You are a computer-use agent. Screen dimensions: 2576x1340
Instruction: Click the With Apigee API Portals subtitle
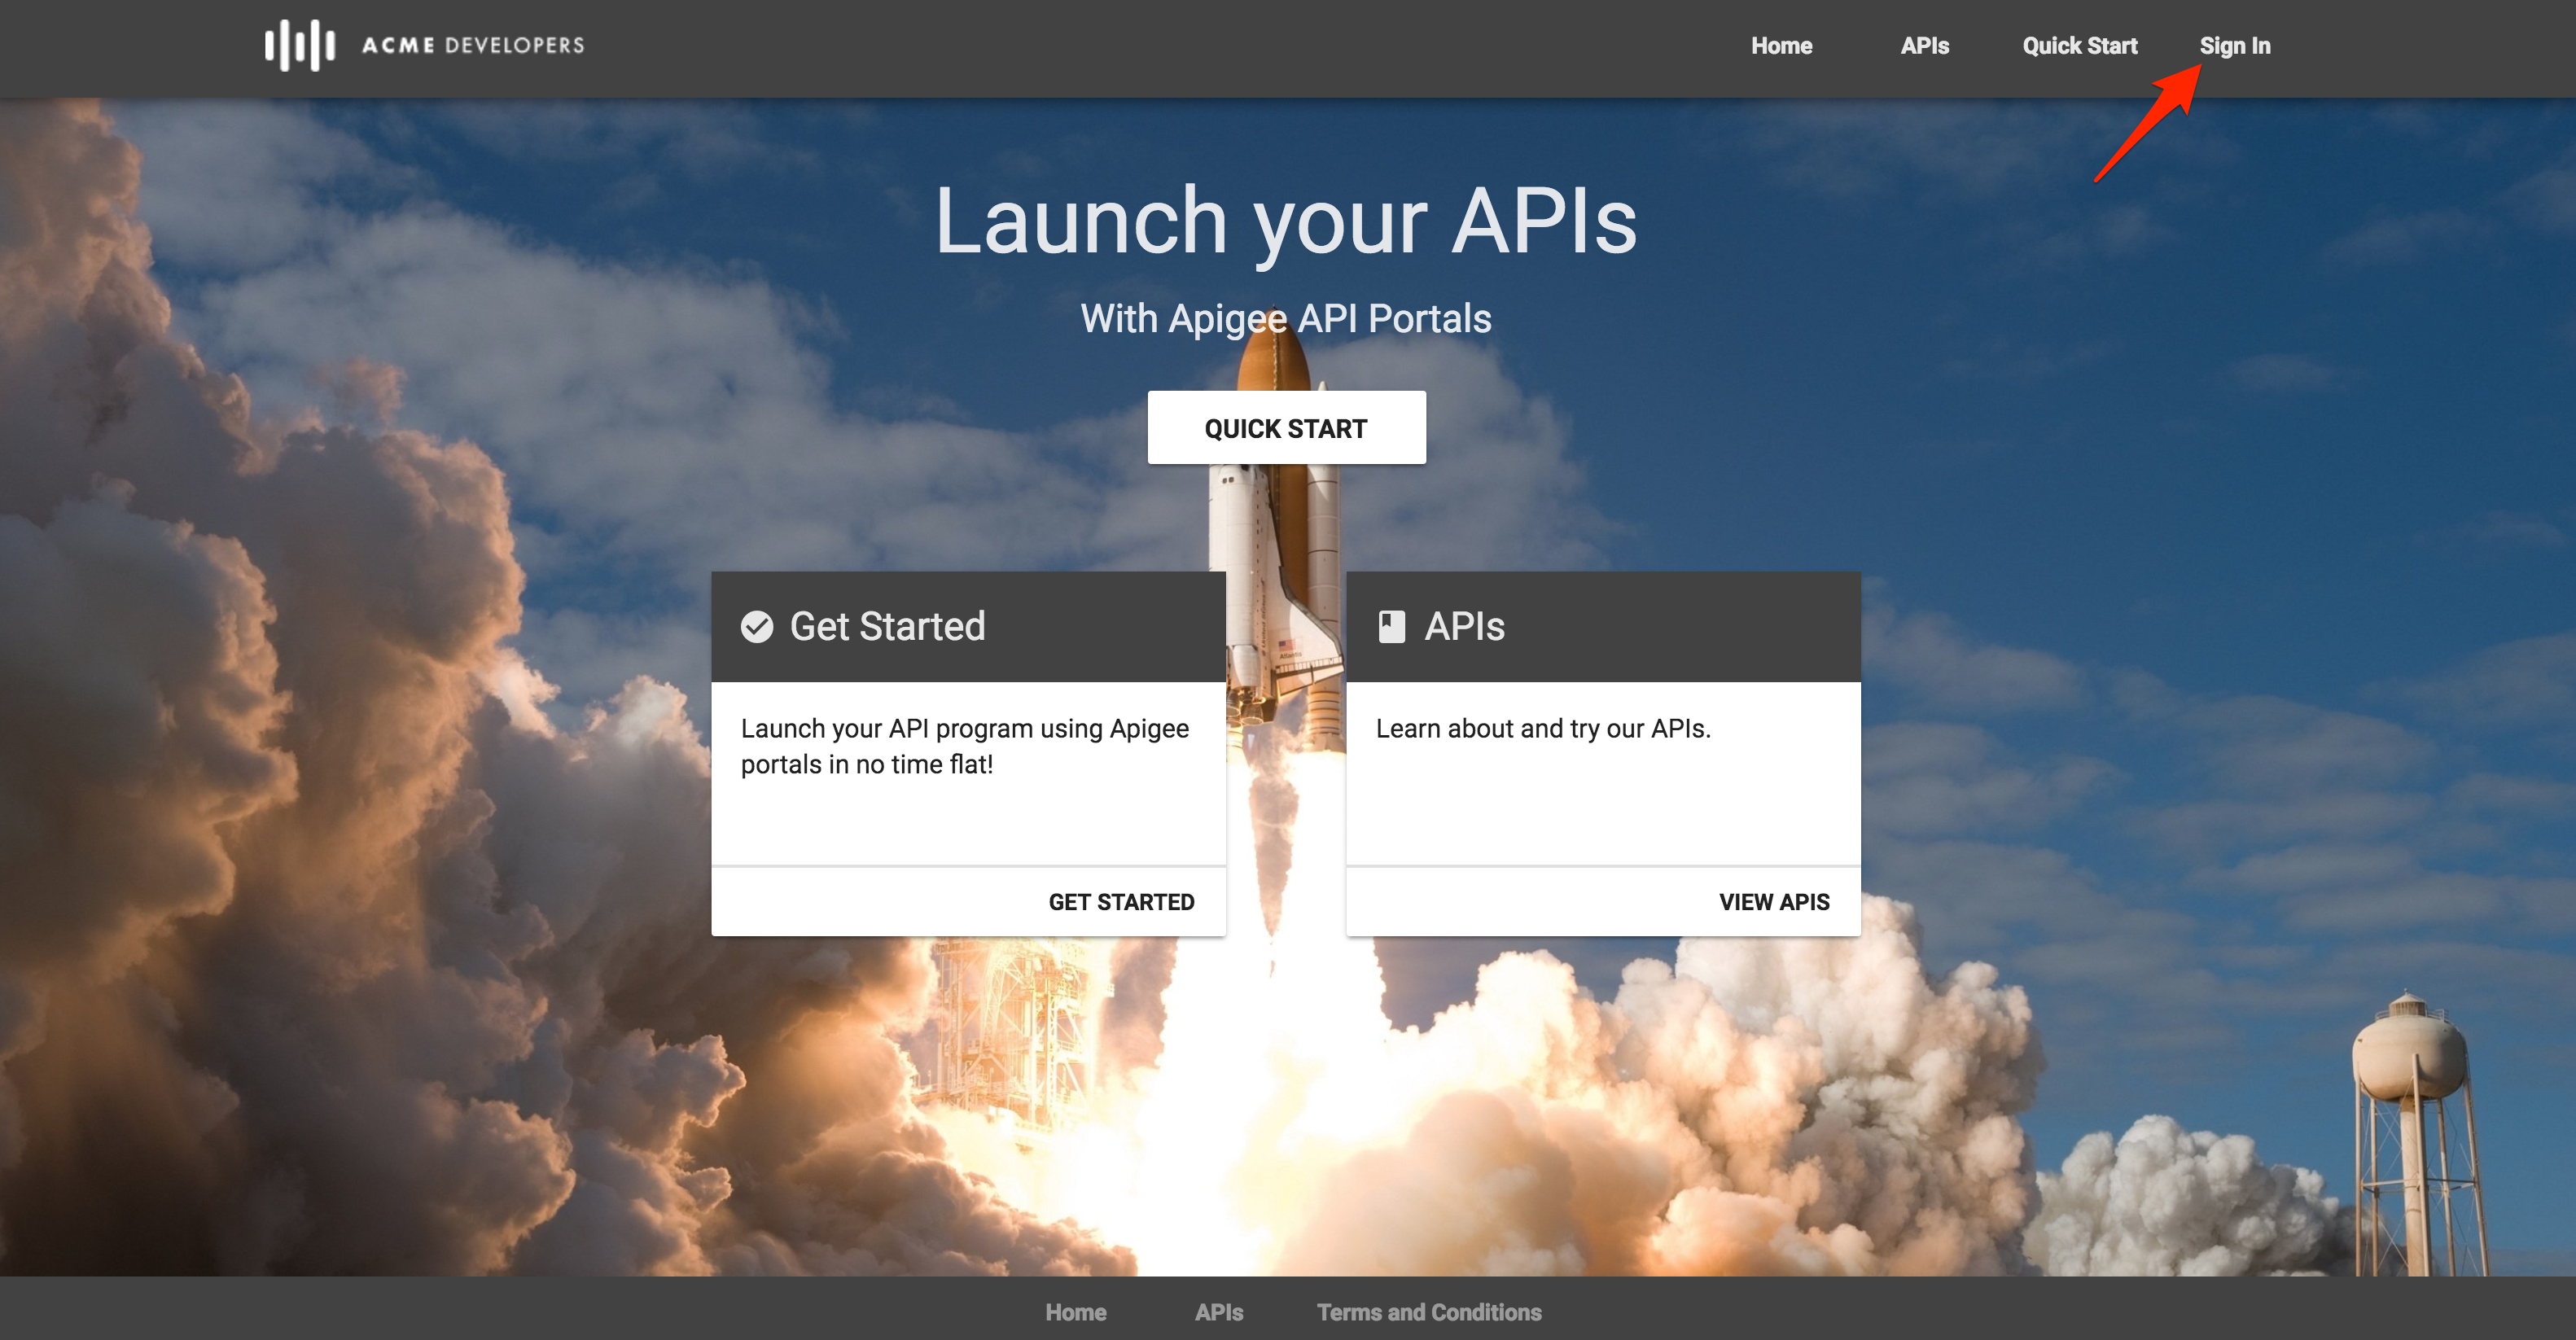1286,319
